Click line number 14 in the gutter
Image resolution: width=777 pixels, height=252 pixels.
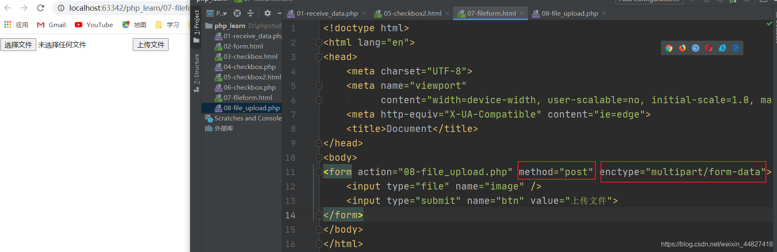[290, 215]
